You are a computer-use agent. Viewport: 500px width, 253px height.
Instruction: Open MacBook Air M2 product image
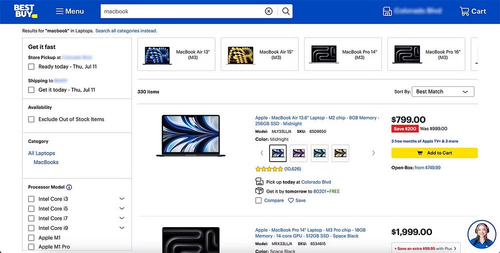(190, 136)
